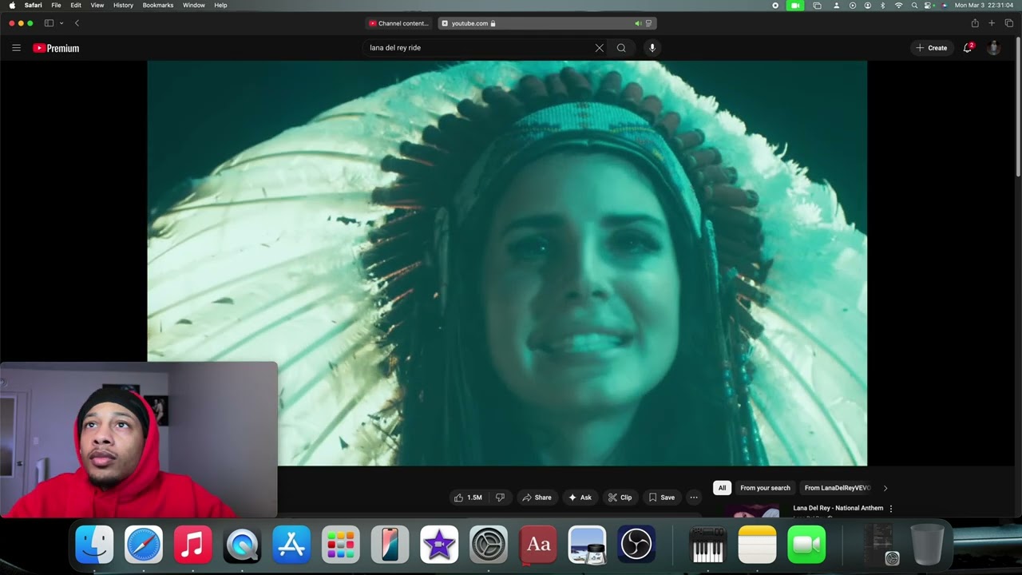The width and height of the screenshot is (1022, 575).
Task: Select From LanaDelReyVEVO chip
Action: click(837, 488)
